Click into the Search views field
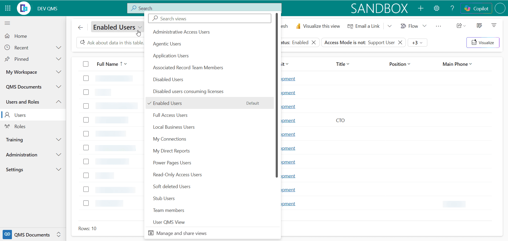 coord(210,18)
